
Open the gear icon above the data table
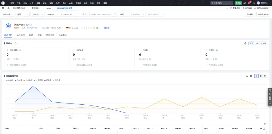tap(265, 124)
